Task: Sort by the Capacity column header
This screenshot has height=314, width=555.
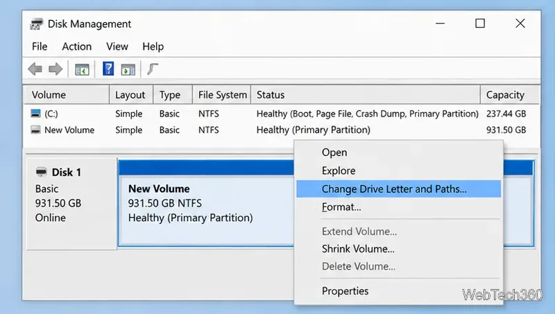Action: (510, 95)
